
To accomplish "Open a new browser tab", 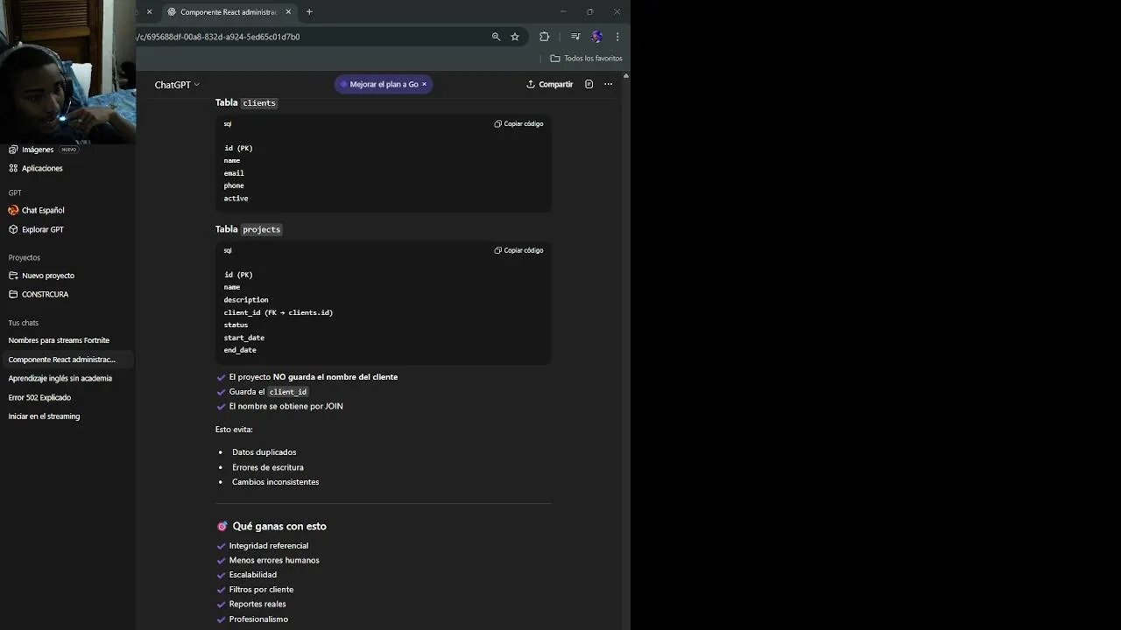I will pos(309,12).
